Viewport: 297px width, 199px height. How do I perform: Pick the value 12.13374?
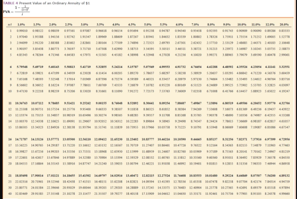[x=21, y=115]
